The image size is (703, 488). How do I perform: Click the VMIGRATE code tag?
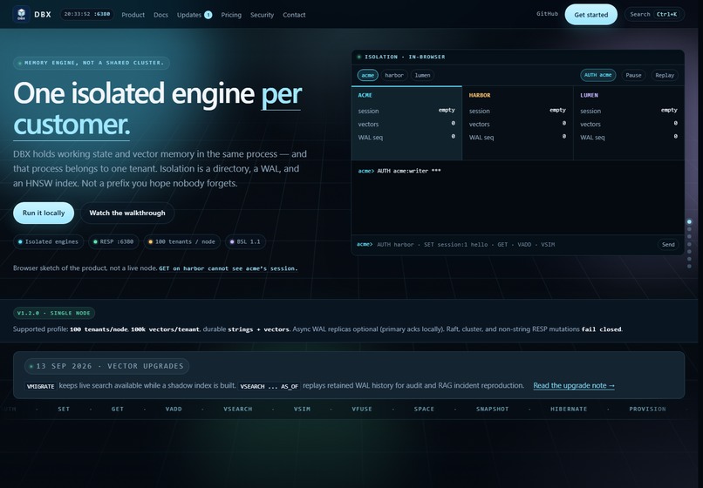[41, 386]
